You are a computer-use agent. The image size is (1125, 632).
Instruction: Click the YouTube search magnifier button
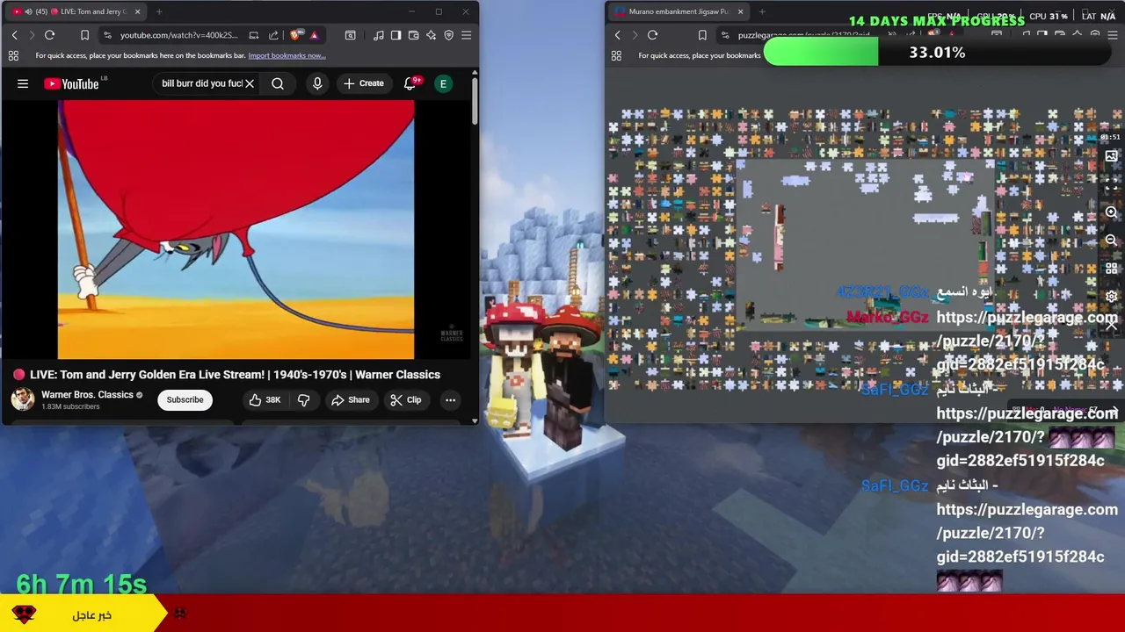tap(278, 83)
